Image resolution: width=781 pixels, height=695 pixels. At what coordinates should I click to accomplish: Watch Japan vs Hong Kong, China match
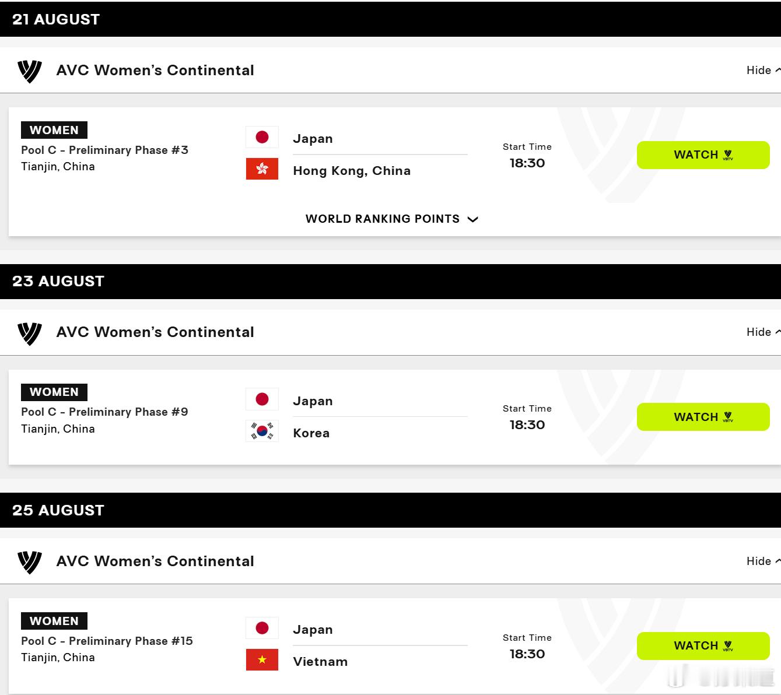tap(703, 155)
